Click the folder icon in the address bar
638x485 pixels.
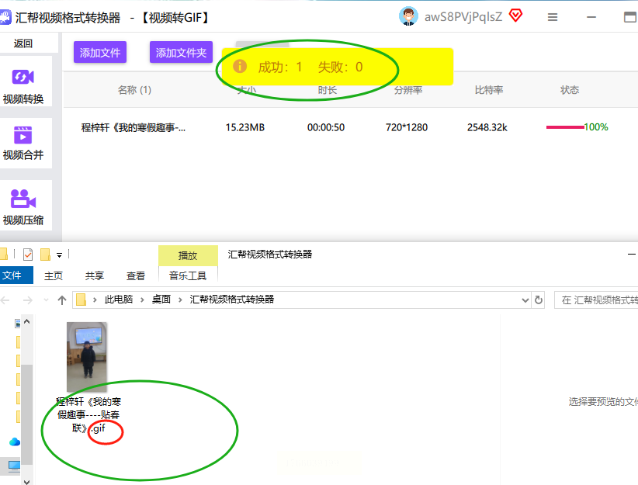(81, 300)
